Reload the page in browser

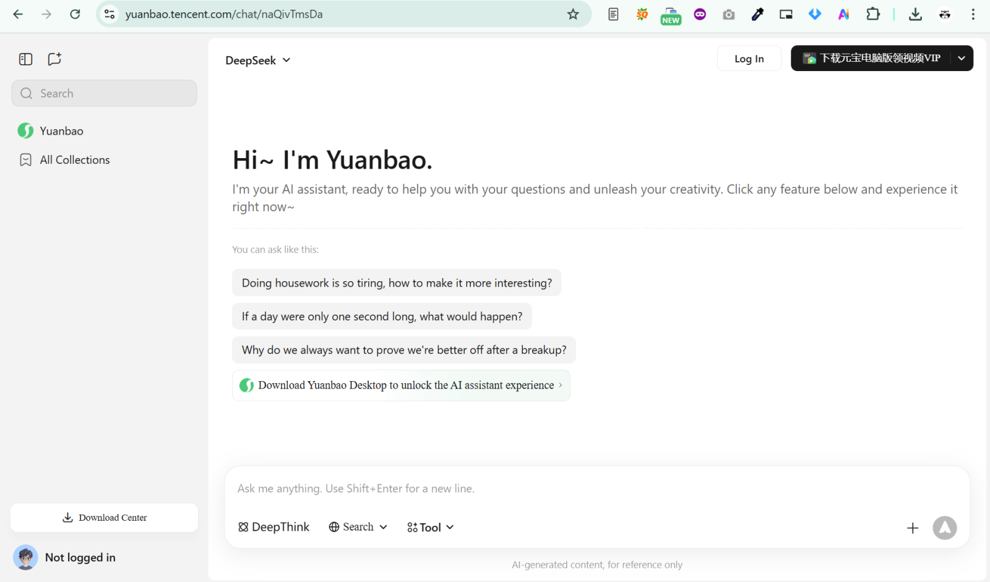pos(75,14)
